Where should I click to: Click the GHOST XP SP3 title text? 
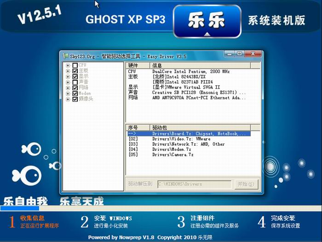point(126,19)
